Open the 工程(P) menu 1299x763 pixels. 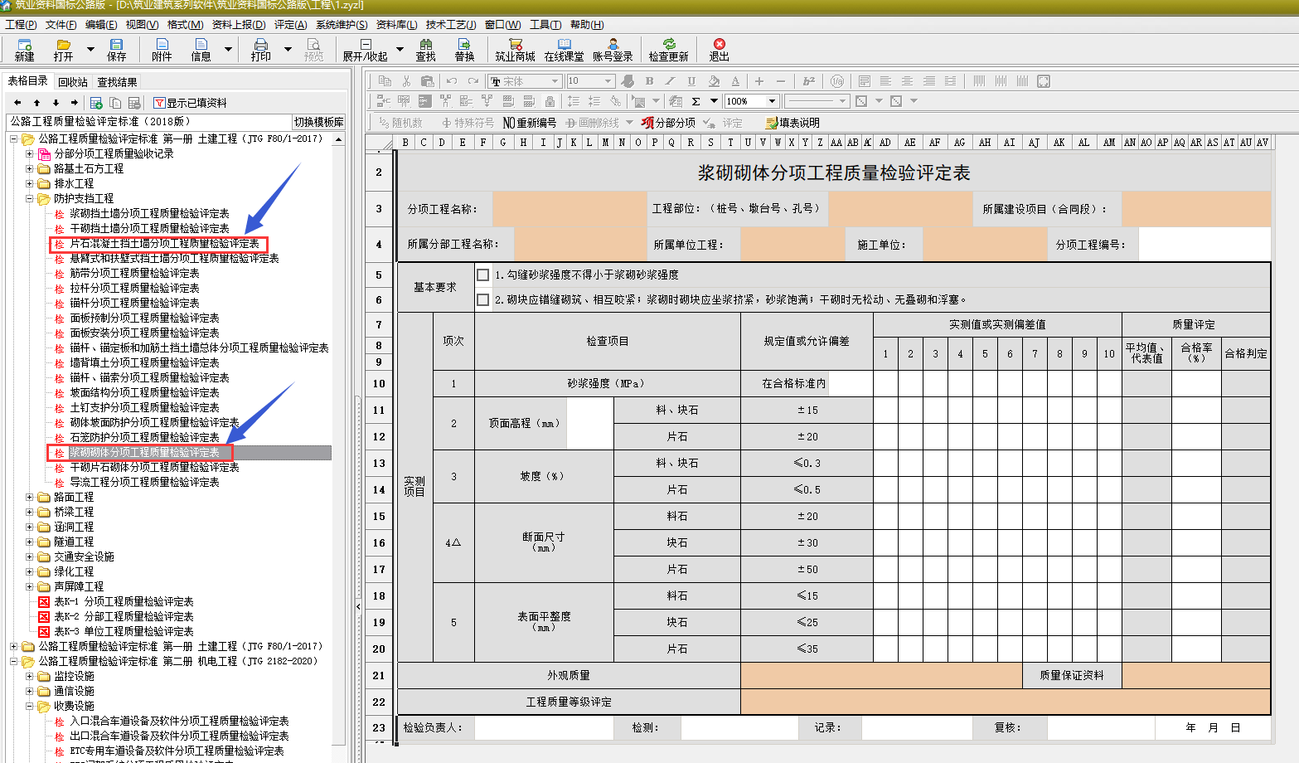click(x=21, y=25)
